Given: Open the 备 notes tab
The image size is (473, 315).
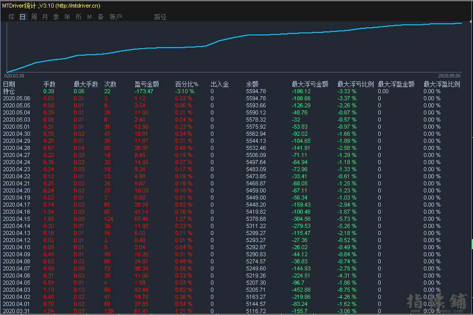Looking at the screenshot, I should click(101, 17).
